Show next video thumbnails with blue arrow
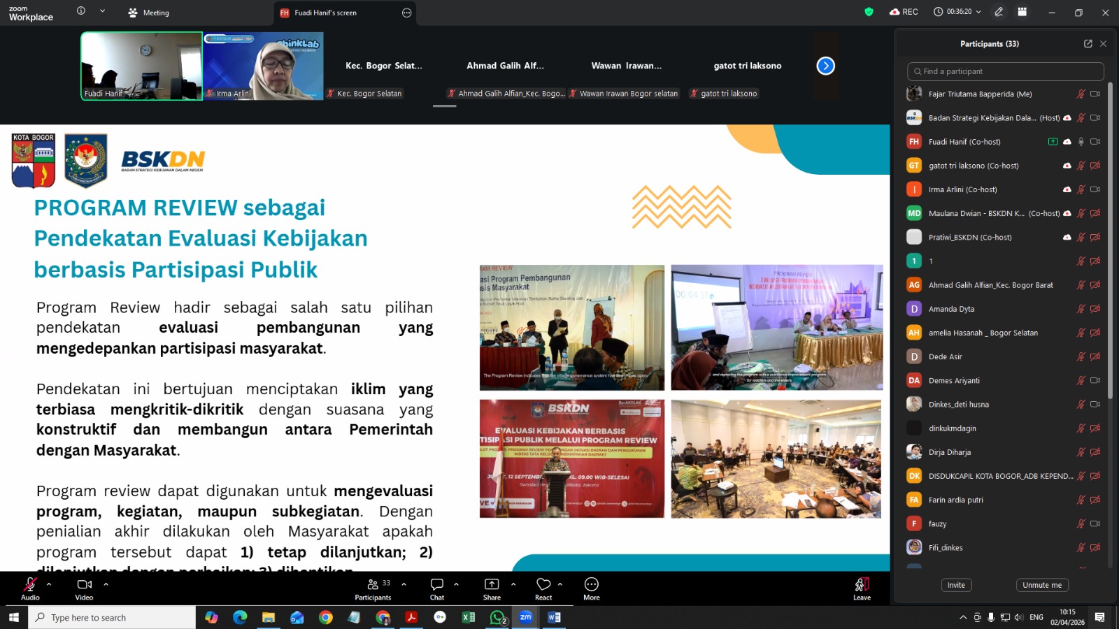This screenshot has width=1119, height=629. click(825, 66)
